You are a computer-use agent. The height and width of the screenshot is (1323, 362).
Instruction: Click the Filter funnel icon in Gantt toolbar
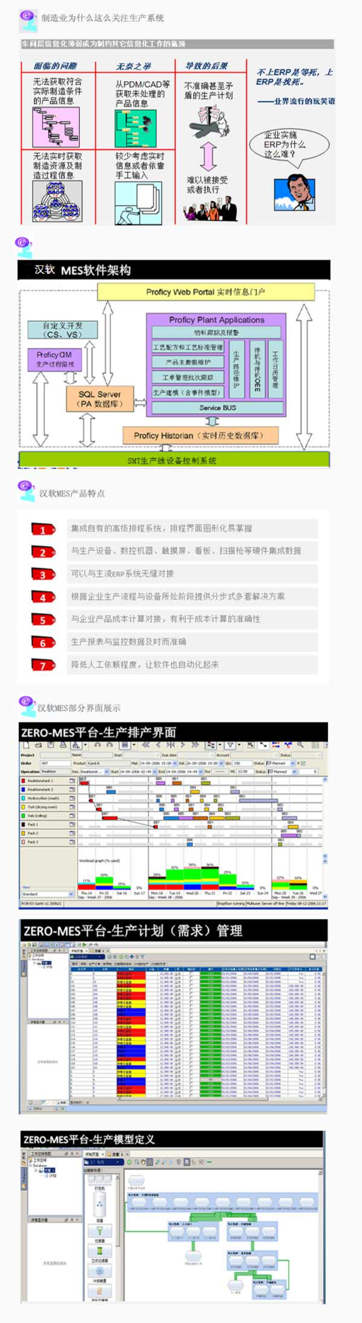[230, 745]
